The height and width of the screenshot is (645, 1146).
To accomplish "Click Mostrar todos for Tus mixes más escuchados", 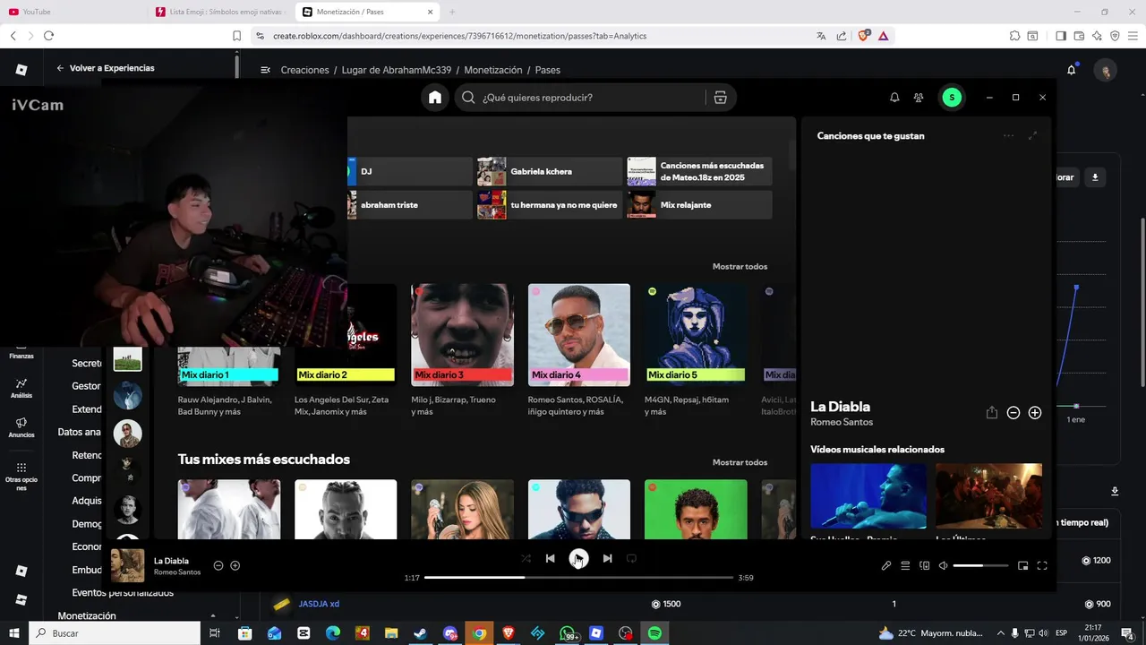I will 740,462.
